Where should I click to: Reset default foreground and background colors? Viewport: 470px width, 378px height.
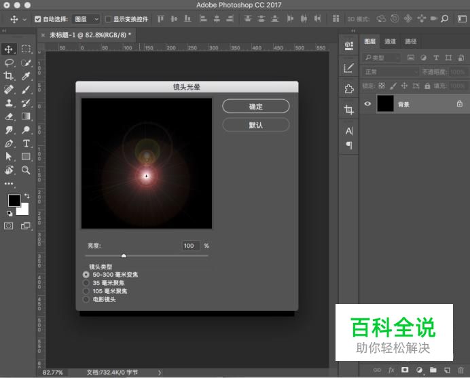tap(10, 213)
